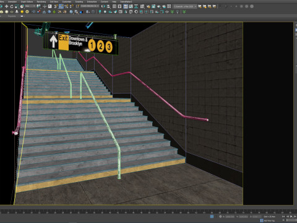Open the Reference Coordinate System dropdown
The height and width of the screenshot is (223, 297).
30,6
